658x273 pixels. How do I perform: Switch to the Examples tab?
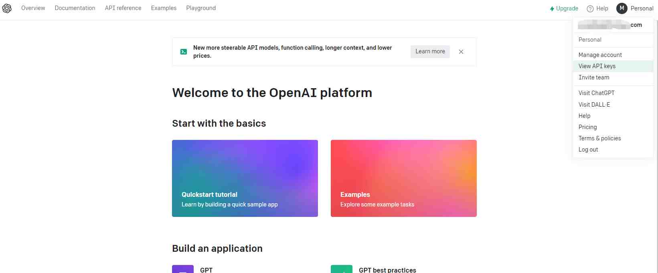(x=164, y=8)
